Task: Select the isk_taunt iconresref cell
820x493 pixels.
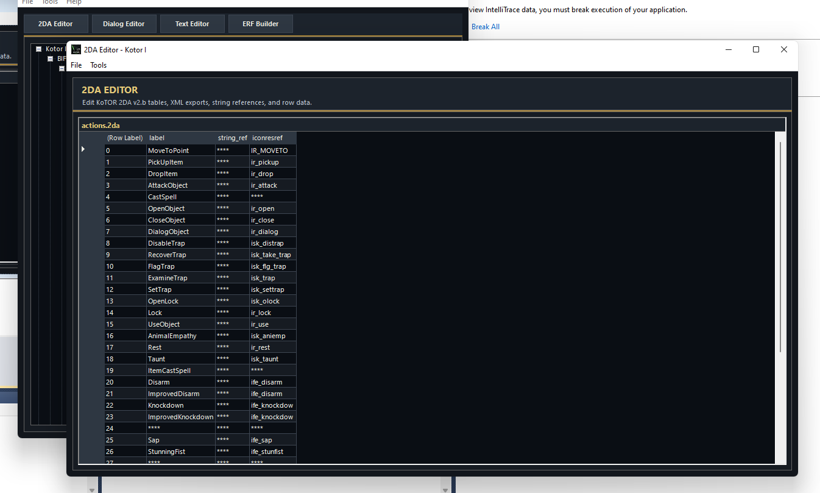Action: (272, 359)
